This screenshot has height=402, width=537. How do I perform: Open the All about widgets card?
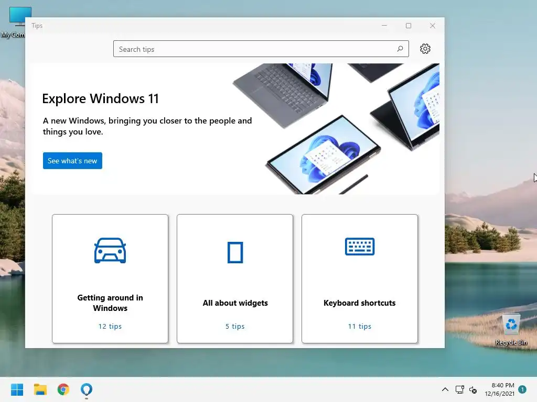coord(235,278)
